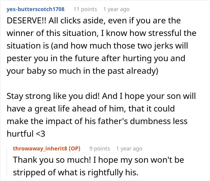The image size is (210, 181).
Task: Open the reply's 1 year ago timestamp
Action: (x=129, y=149)
